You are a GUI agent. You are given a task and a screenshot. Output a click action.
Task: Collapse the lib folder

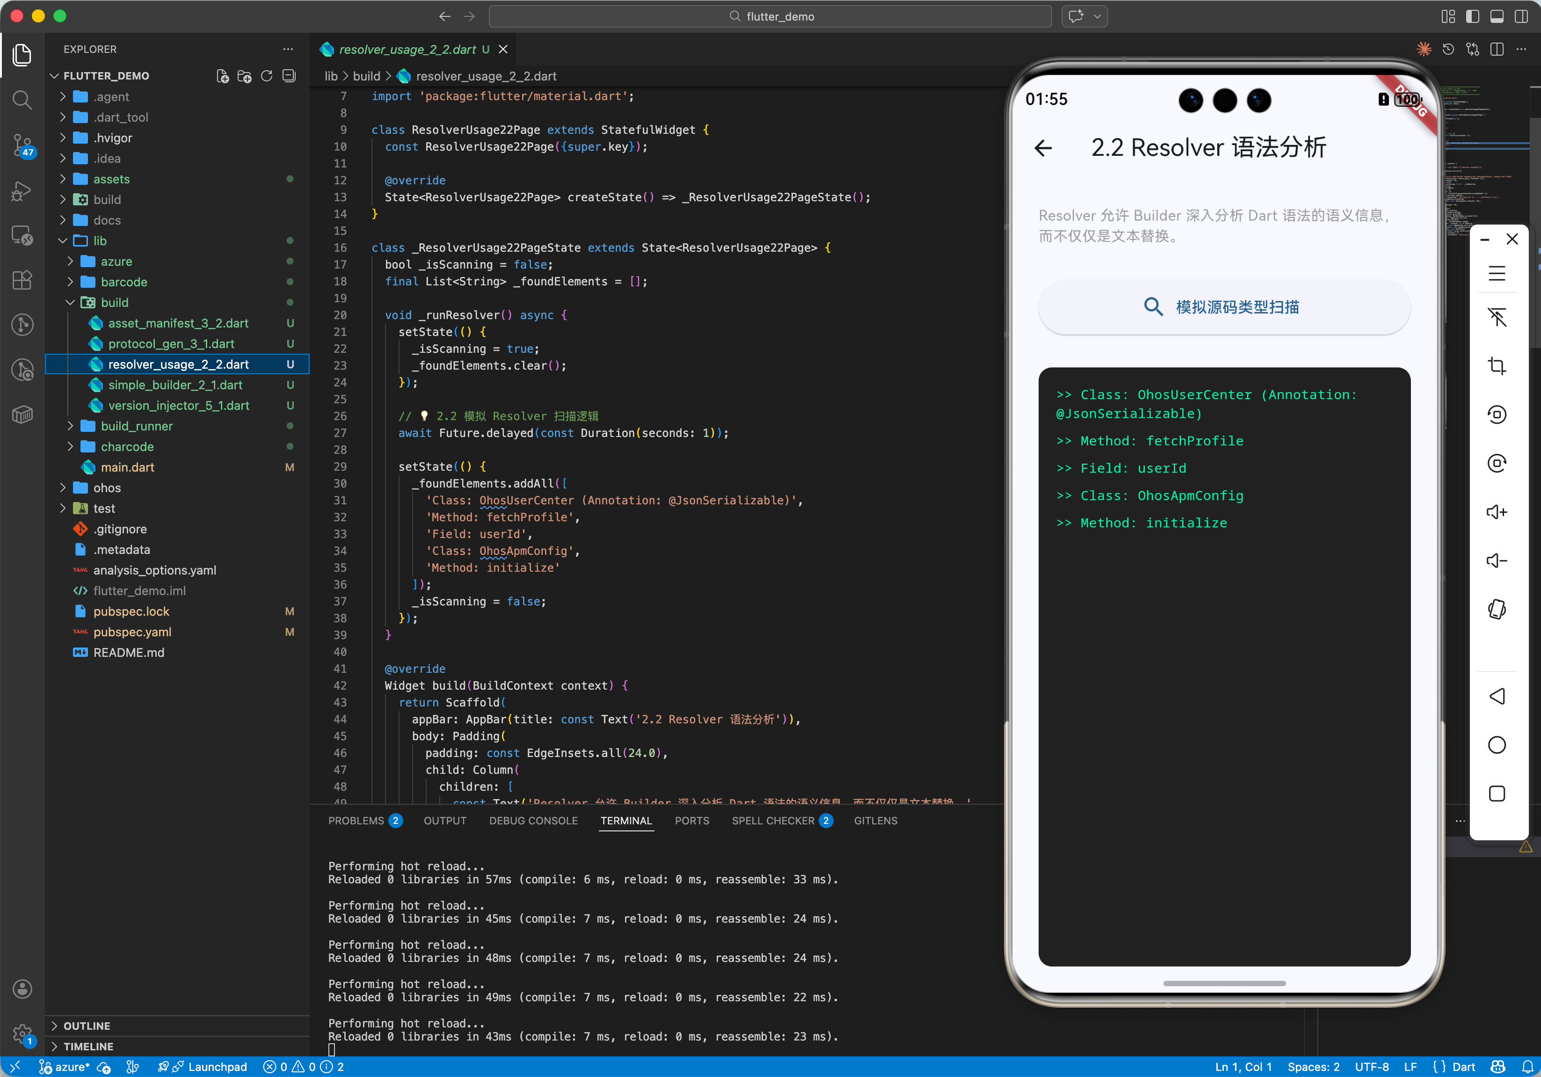pos(100,241)
